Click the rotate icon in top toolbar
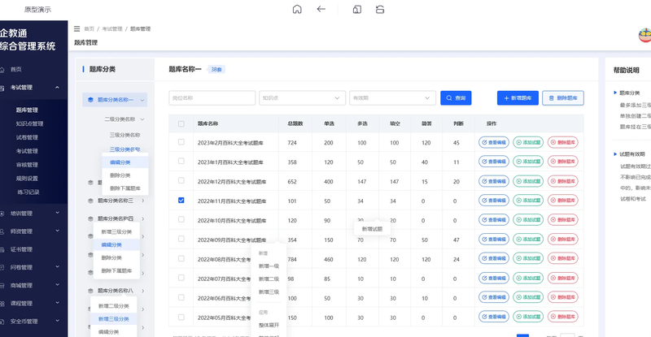 (x=380, y=9)
